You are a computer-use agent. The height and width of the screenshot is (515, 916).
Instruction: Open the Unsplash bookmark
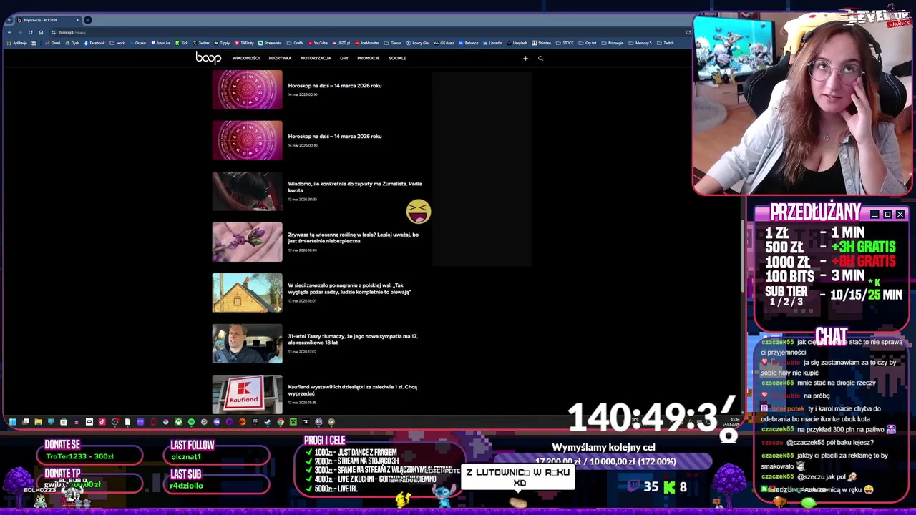517,43
